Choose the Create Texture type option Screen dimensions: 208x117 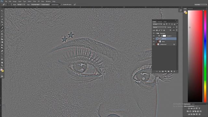pyautogui.click(x=45, y=5)
